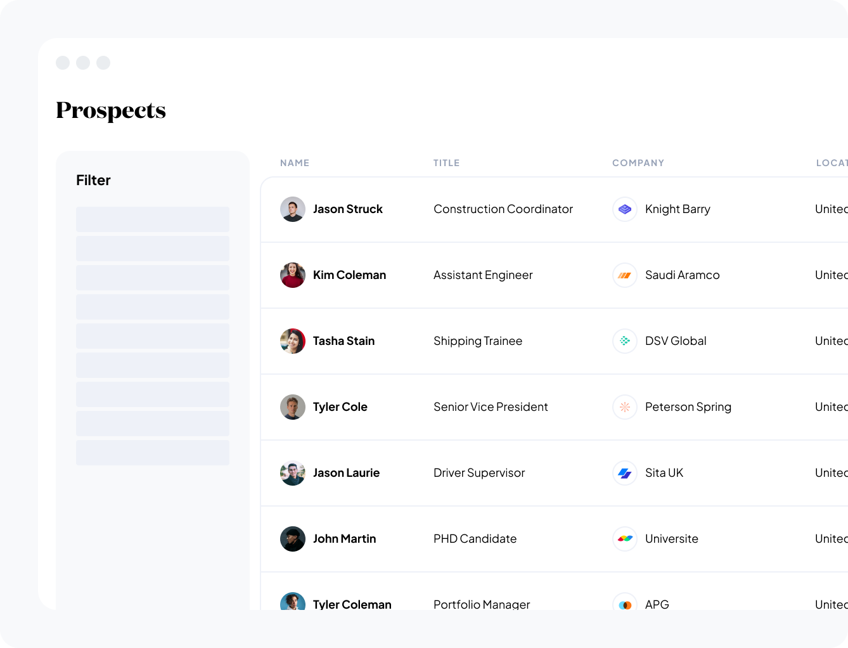Click Tasha Stain's avatar photo

coord(293,341)
